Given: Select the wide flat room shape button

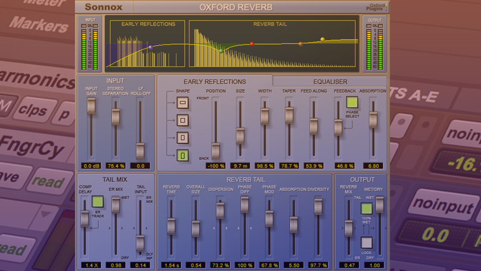Looking at the screenshot, I should pos(182,103).
